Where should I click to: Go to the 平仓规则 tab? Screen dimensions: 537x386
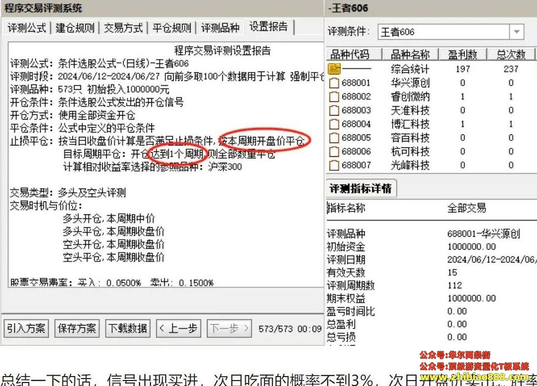coord(172,28)
